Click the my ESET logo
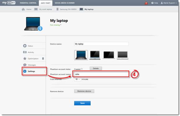The height and width of the screenshot is (116, 180). [x=9, y=3]
